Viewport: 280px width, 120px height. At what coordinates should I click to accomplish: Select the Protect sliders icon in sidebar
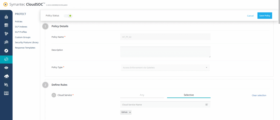click(6, 59)
